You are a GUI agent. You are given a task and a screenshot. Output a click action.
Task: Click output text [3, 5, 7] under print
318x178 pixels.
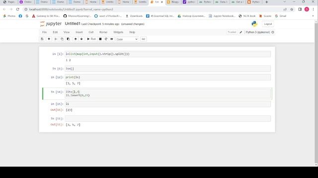(73, 84)
